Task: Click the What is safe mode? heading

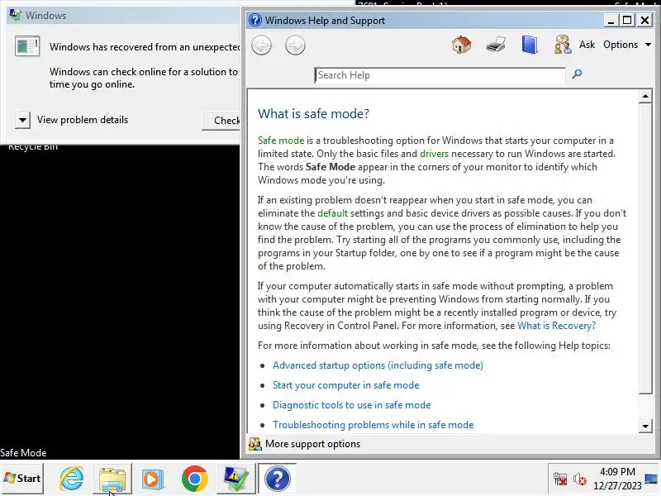Action: point(313,113)
